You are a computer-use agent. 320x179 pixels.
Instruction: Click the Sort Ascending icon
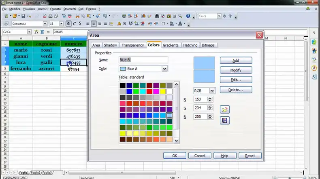pos(130,16)
